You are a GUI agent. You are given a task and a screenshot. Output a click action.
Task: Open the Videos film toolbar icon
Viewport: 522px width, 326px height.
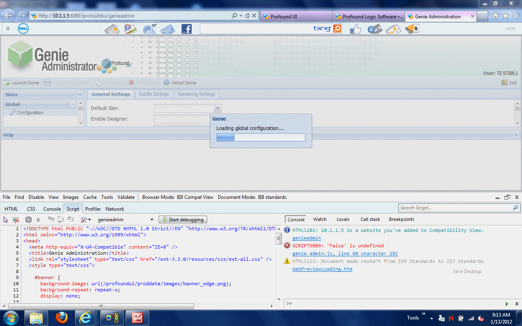coord(375,29)
